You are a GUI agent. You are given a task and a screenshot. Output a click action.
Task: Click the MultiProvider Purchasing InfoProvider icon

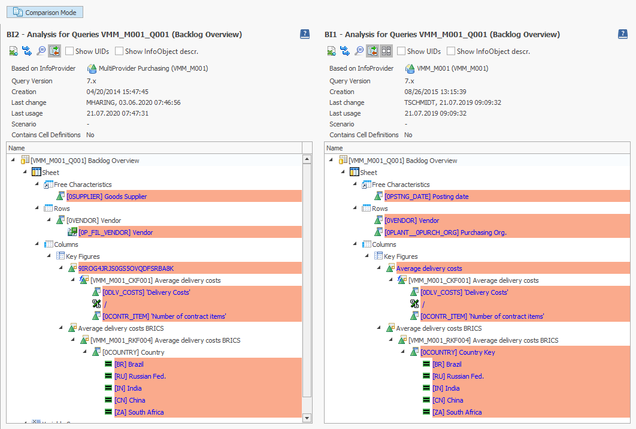pyautogui.click(x=93, y=68)
